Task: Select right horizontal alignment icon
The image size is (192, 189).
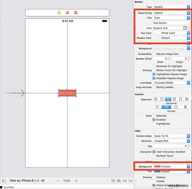Action: (x=180, y=99)
